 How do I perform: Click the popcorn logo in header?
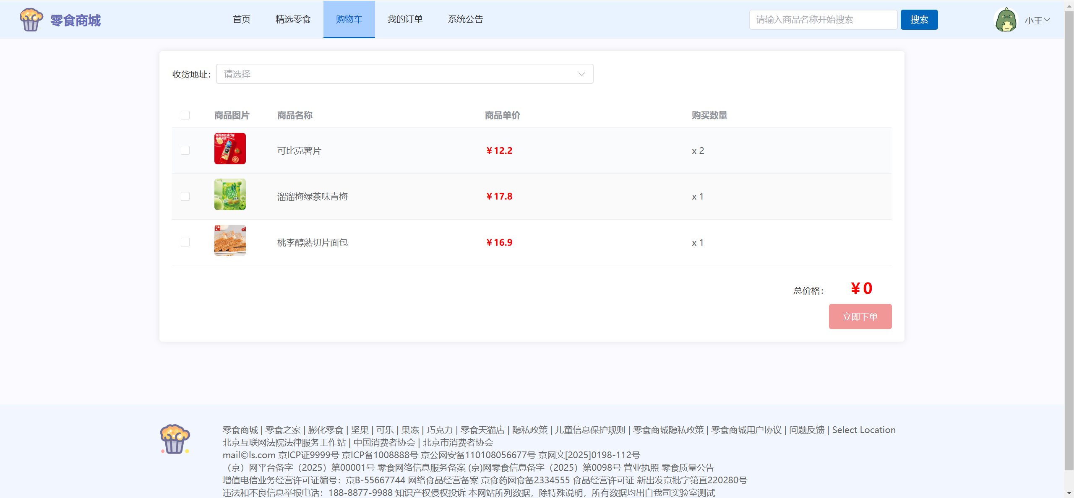tap(31, 20)
